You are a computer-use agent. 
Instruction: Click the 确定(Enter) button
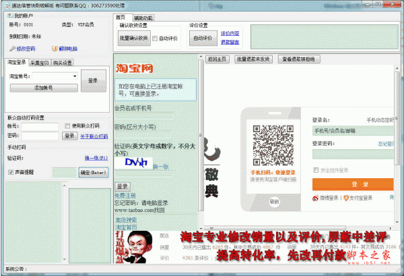coord(94,173)
